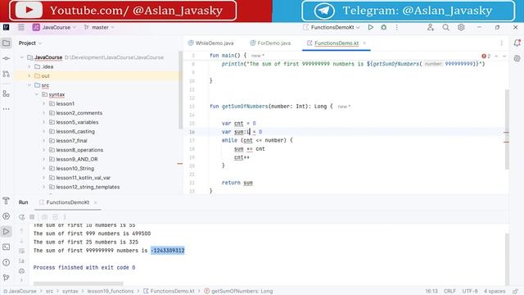Open FunctionsDemoKt run configuration dropdown
This screenshot has width=524, height=295.
332,27
